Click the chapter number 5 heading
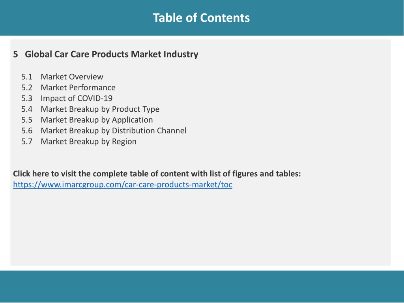Image resolution: width=404 pixels, height=303 pixels. point(15,54)
